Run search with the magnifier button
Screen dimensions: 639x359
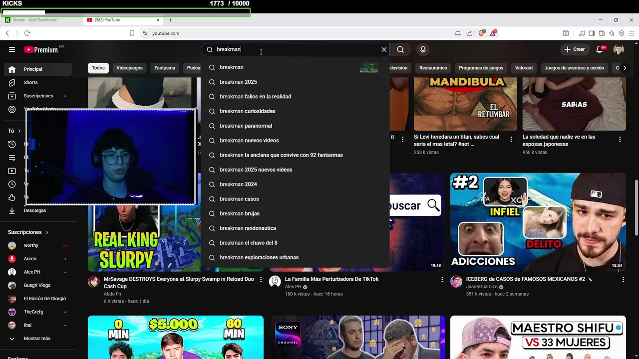[400, 49]
